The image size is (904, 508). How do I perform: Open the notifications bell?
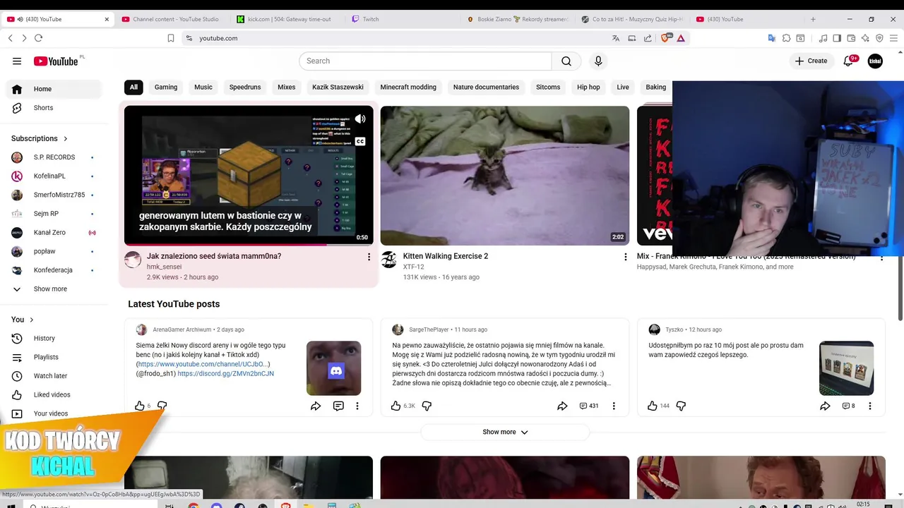point(849,61)
